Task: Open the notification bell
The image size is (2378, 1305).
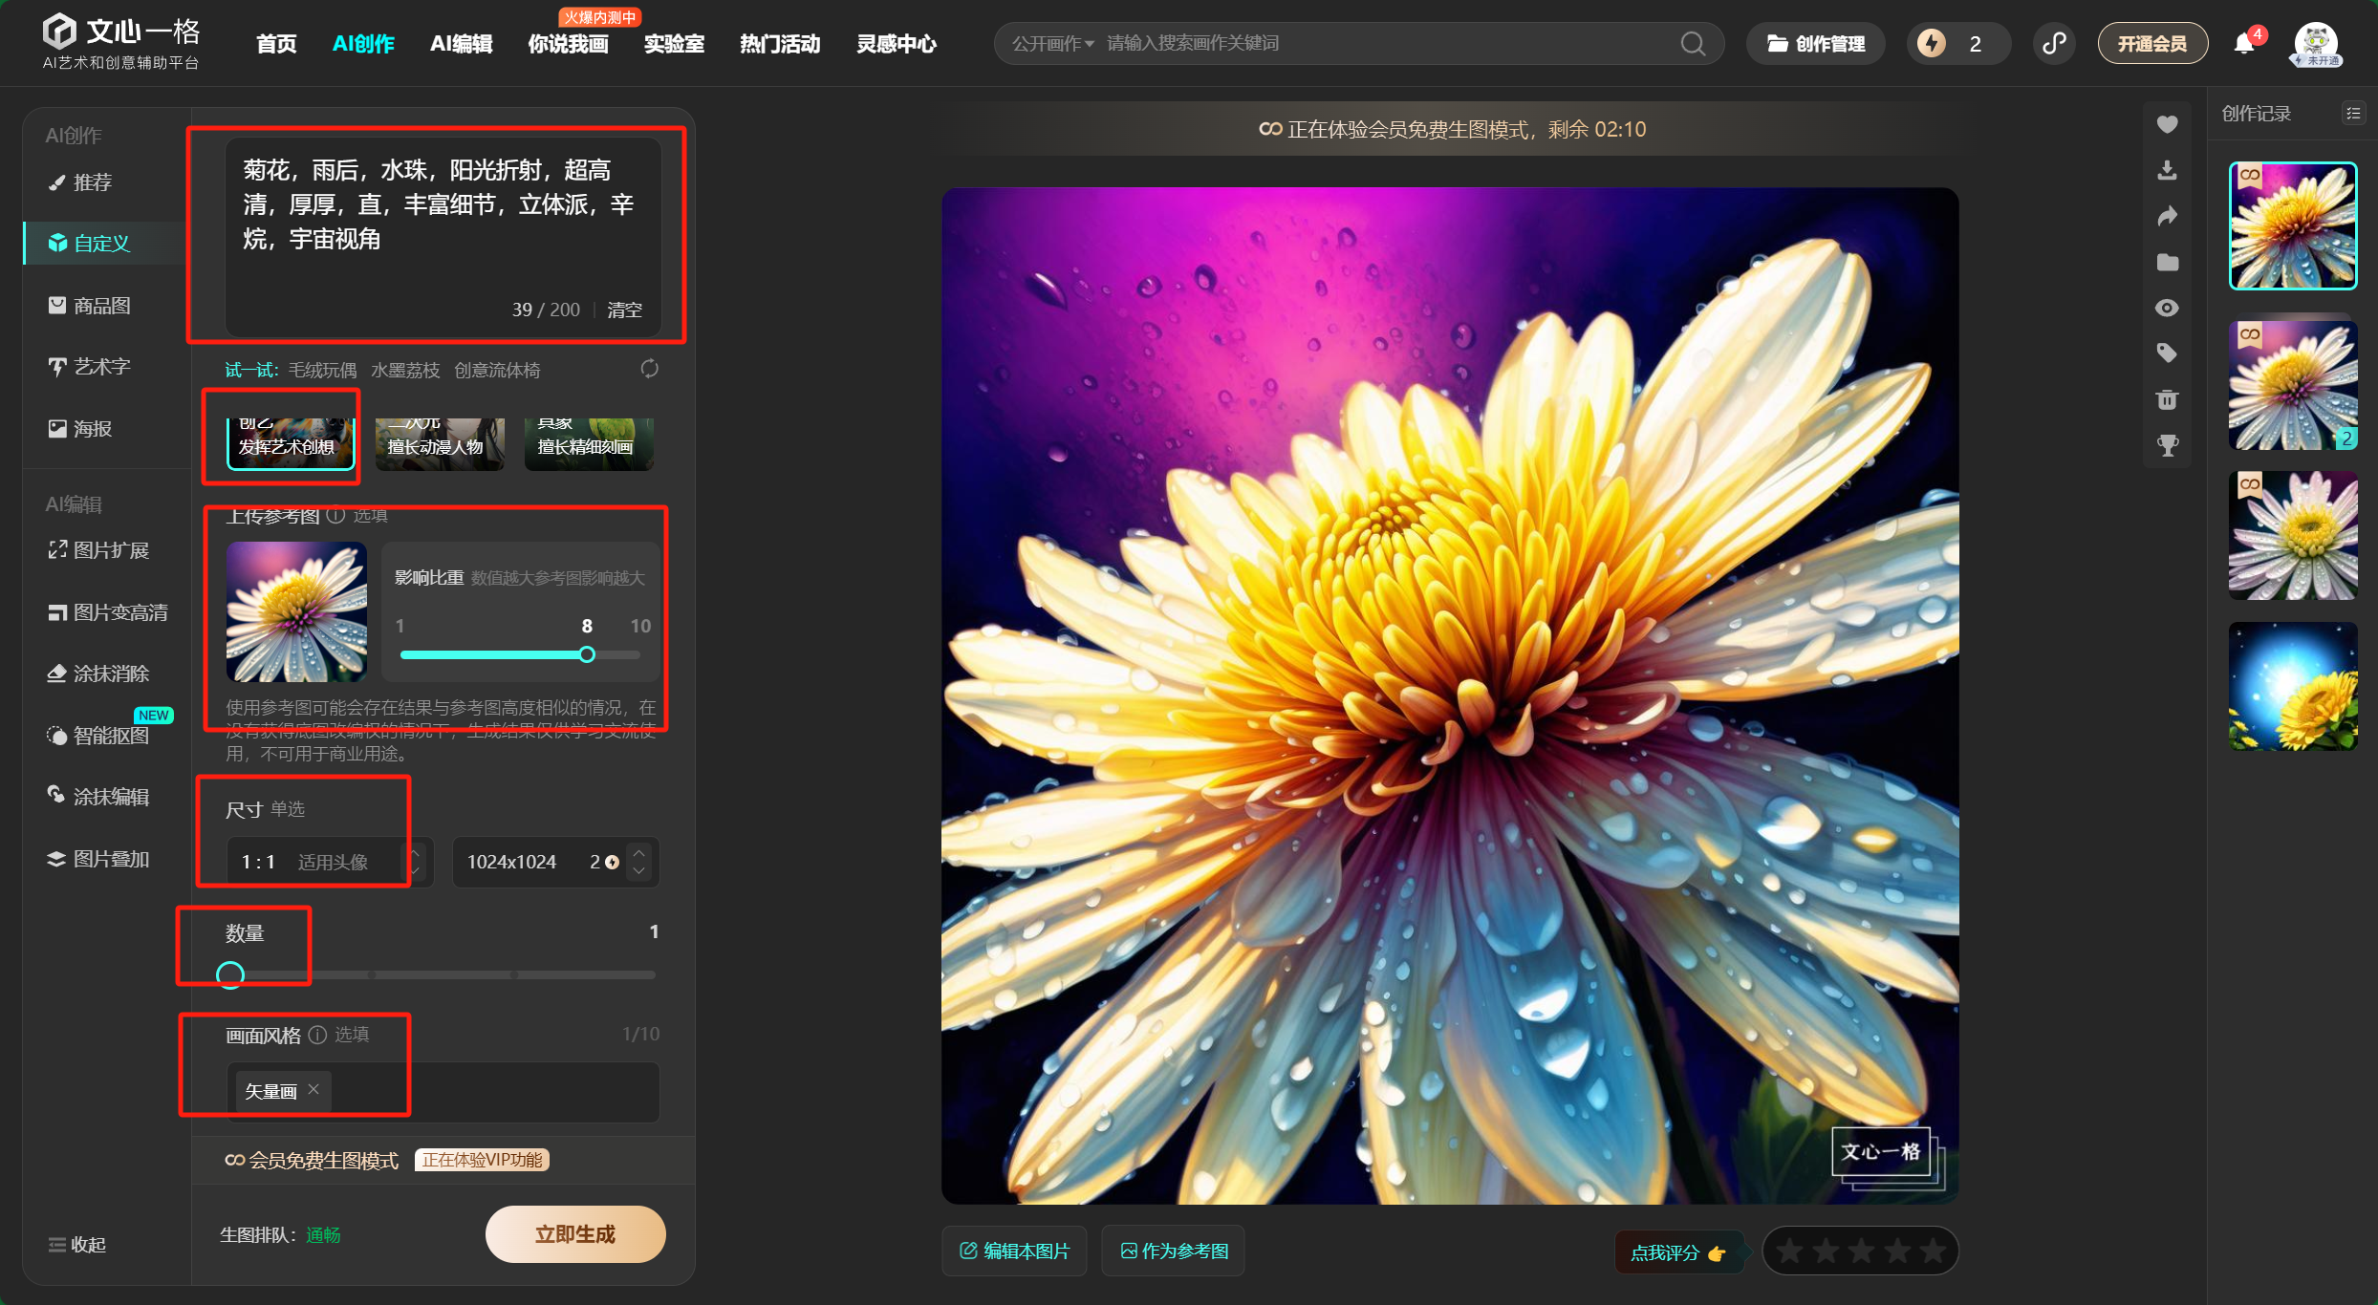Action: point(2243,44)
